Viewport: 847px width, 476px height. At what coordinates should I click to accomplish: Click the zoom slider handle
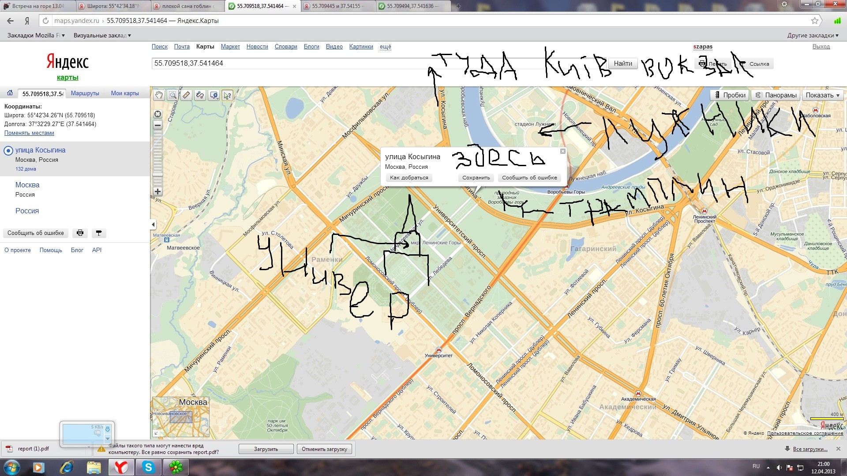point(157,175)
